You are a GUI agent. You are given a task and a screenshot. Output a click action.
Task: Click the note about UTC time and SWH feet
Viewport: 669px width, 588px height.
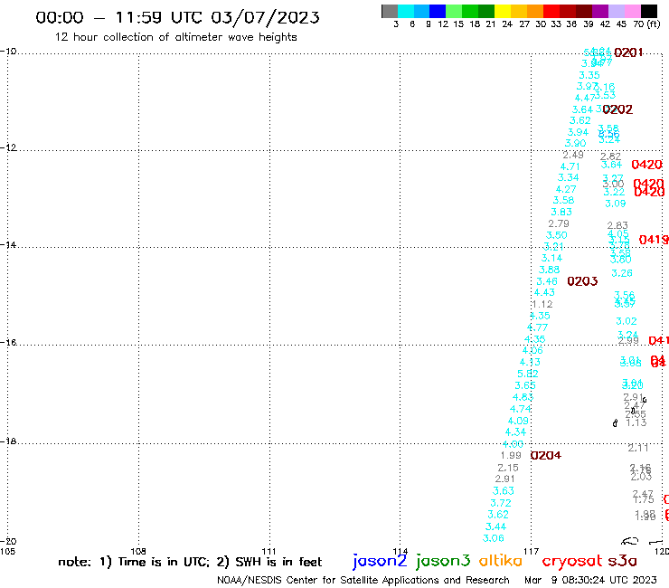tap(190, 562)
